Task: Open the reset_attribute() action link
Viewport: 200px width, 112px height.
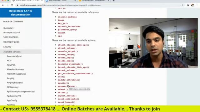Action: 68,99
